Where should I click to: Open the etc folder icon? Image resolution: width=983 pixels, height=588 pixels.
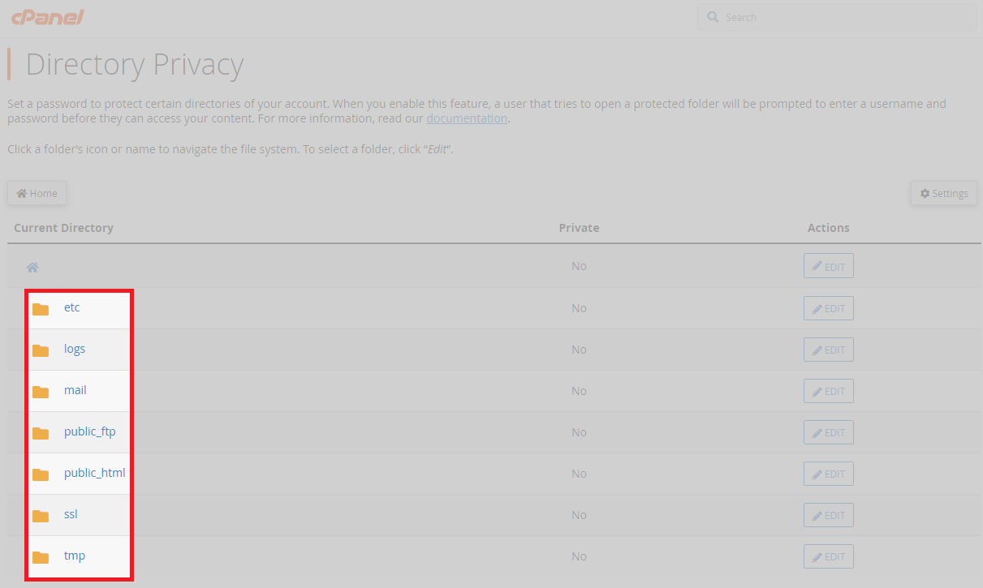[40, 307]
